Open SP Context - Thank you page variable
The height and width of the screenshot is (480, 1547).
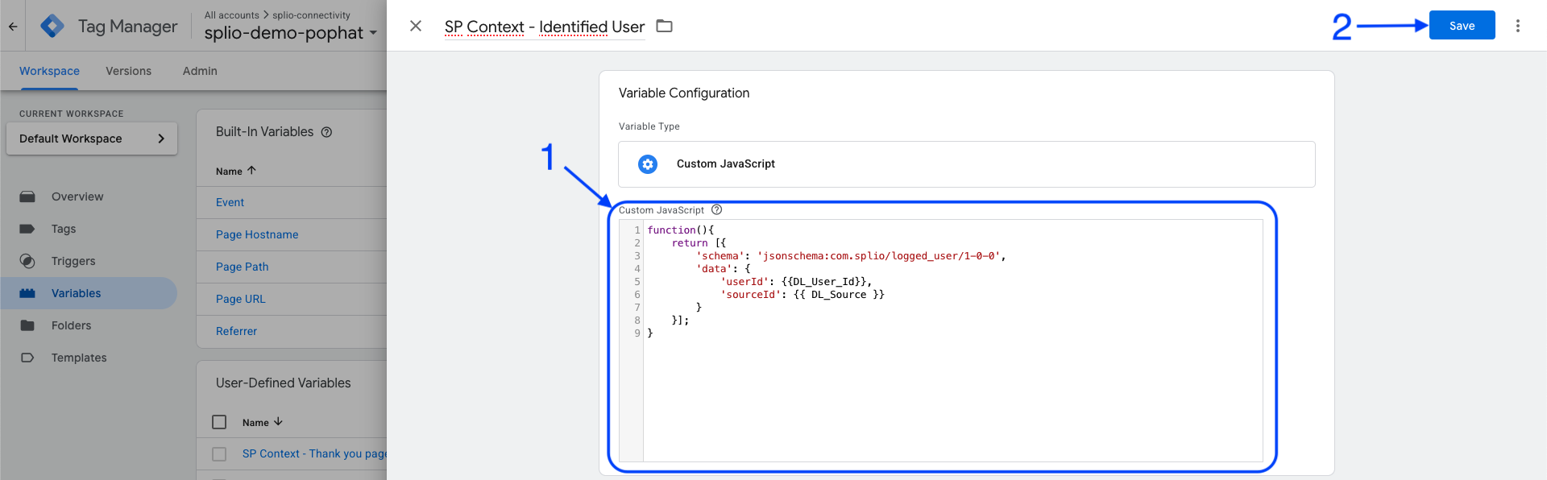[314, 453]
